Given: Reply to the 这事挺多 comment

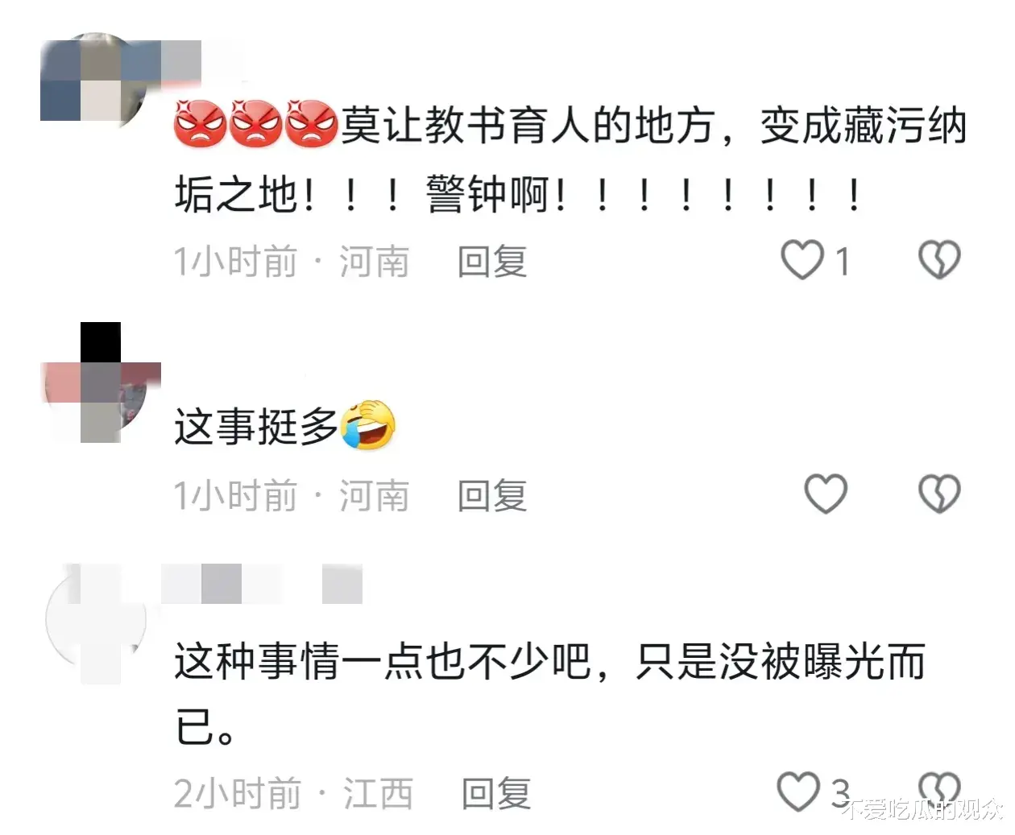Looking at the screenshot, I should pos(492,495).
